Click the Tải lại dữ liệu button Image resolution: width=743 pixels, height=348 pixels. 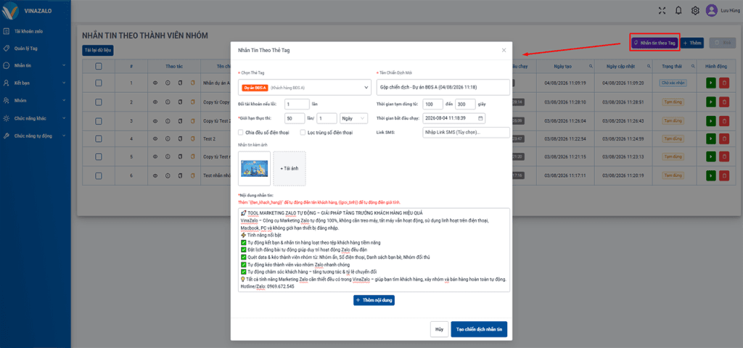click(98, 50)
